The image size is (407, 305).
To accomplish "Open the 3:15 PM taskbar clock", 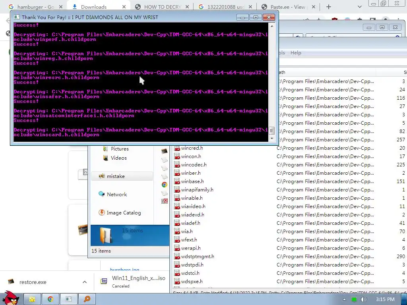I will [x=385, y=299].
